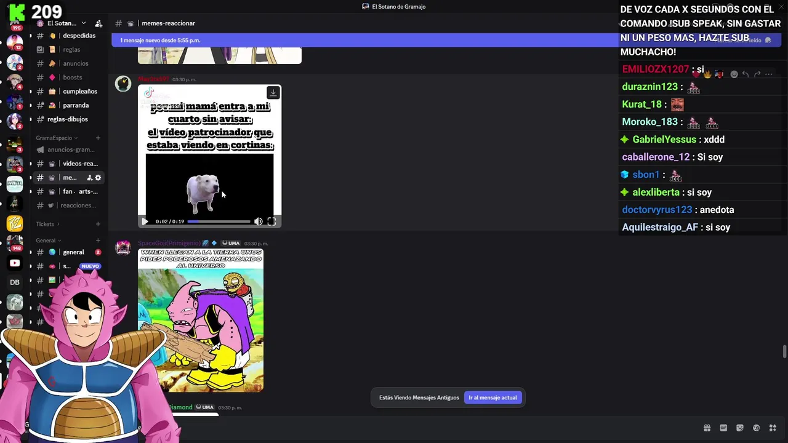Open the server with the 195 badge
Image resolution: width=788 pixels, height=443 pixels.
click(15, 23)
